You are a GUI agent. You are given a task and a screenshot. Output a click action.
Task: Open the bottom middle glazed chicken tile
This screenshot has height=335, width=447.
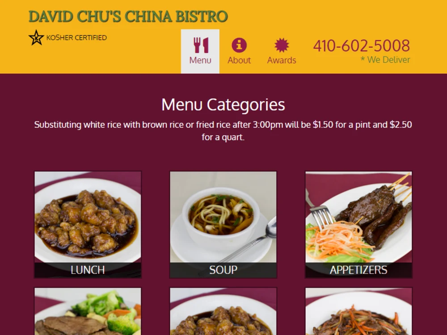[223, 311]
